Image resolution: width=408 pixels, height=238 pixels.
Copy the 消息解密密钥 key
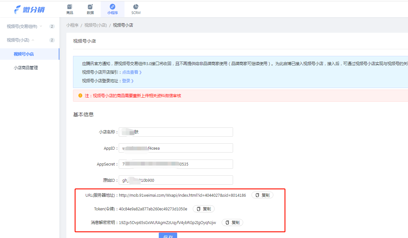(x=232, y=222)
